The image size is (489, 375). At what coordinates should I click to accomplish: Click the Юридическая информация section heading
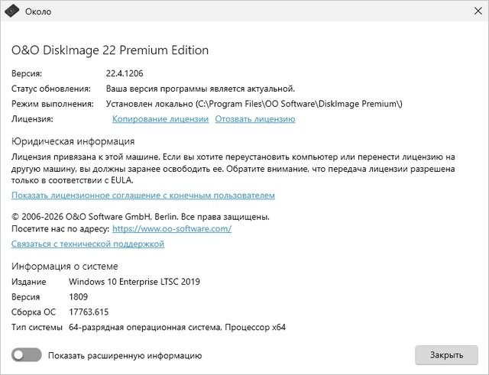tap(73, 141)
